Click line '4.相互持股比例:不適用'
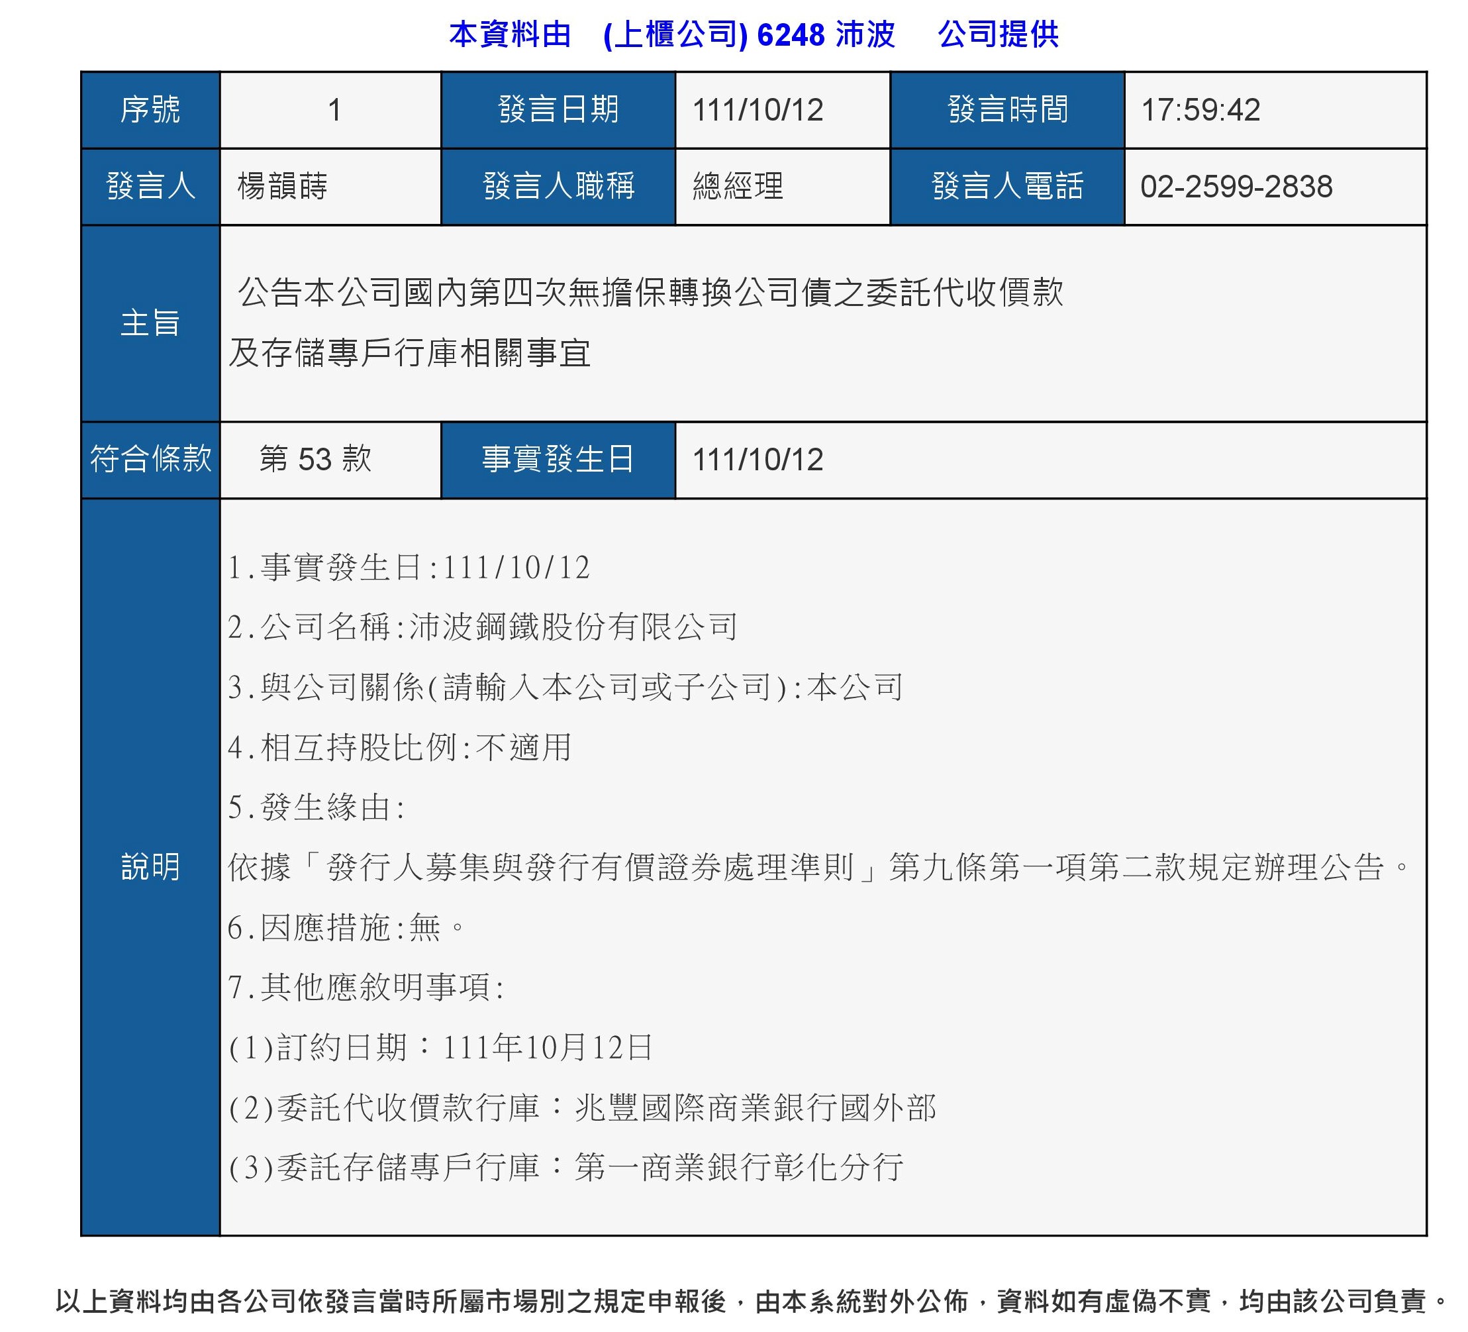 tap(400, 747)
